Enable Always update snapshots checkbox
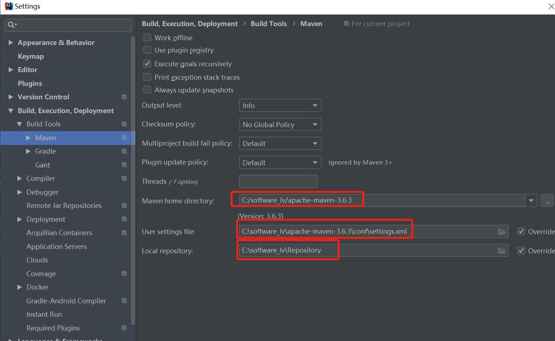This screenshot has height=341, width=555. (147, 90)
